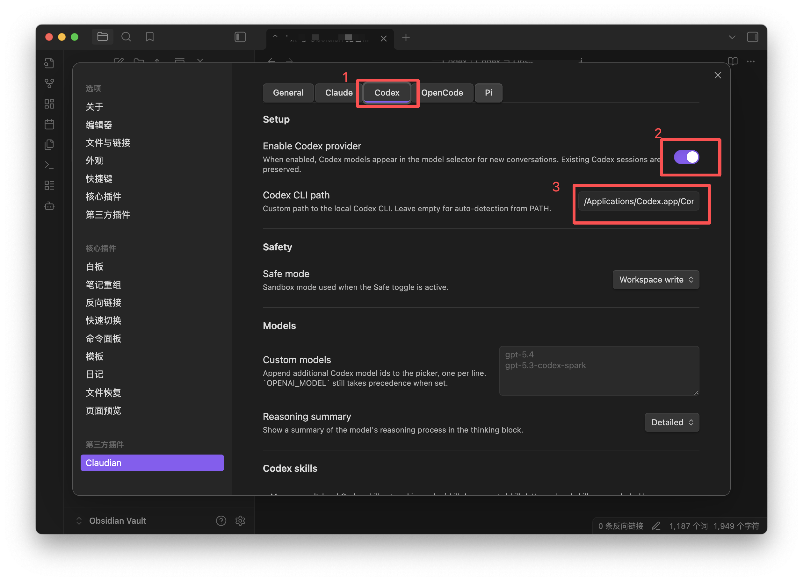
Task: Switch to the General tab
Action: click(288, 93)
